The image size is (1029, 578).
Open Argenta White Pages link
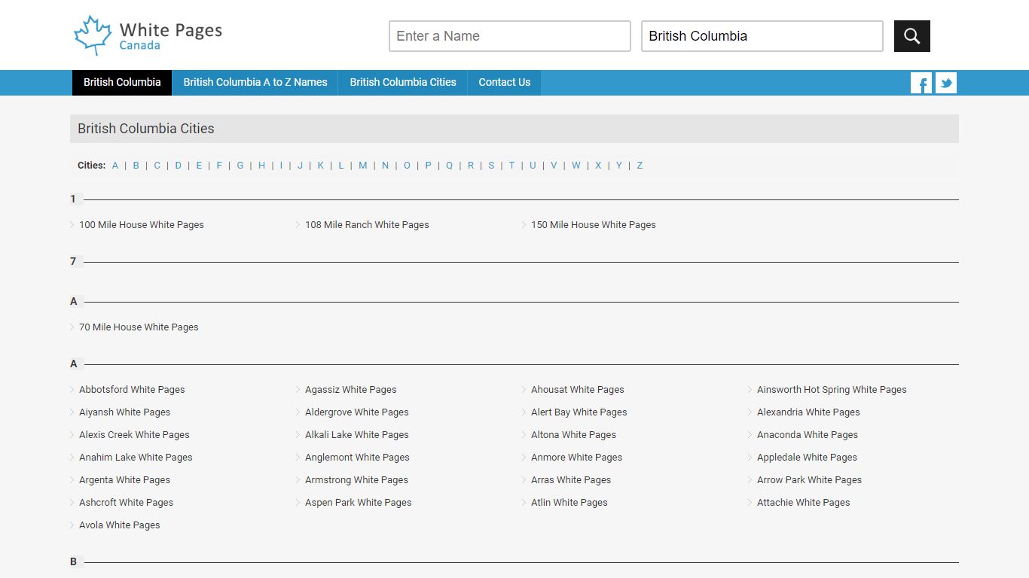[x=124, y=480]
